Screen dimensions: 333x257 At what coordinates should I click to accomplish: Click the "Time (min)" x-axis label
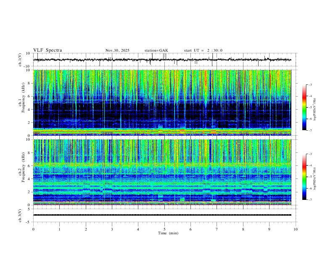coord(168,233)
